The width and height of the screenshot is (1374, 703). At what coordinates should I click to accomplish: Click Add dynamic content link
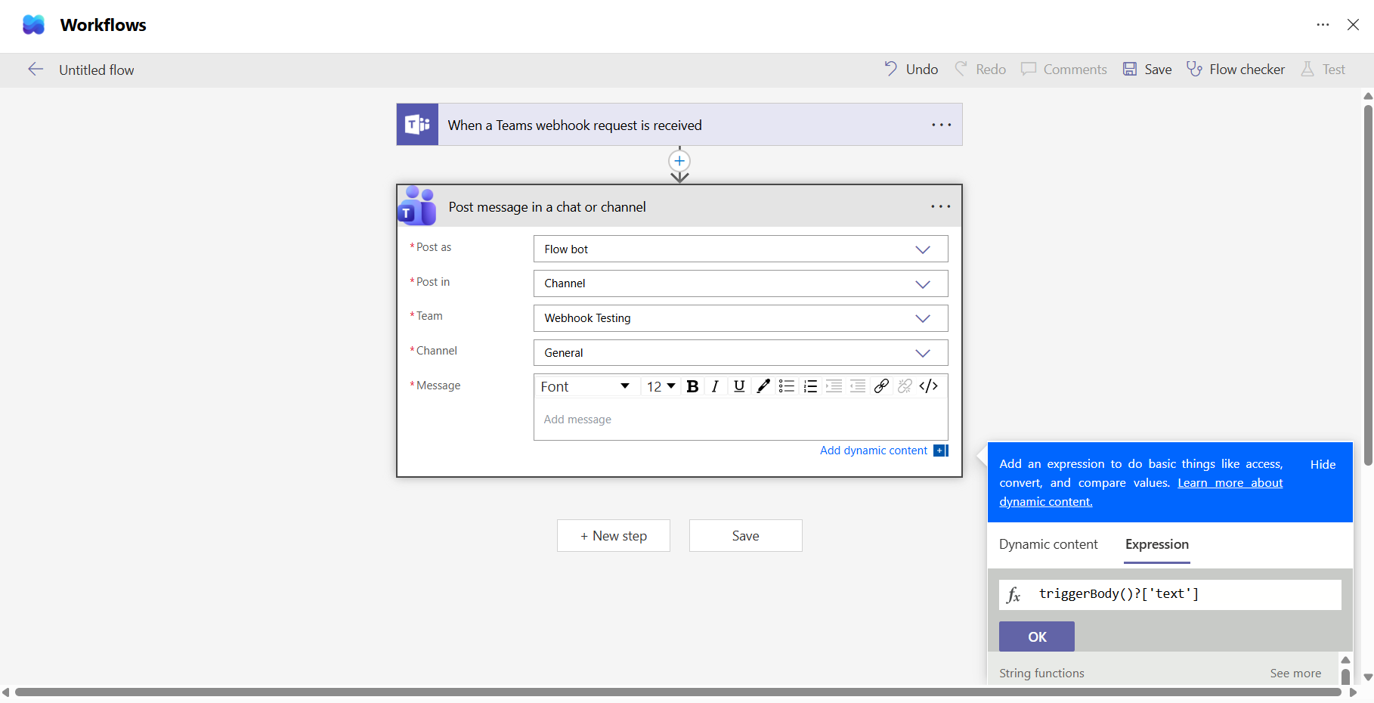pos(874,451)
